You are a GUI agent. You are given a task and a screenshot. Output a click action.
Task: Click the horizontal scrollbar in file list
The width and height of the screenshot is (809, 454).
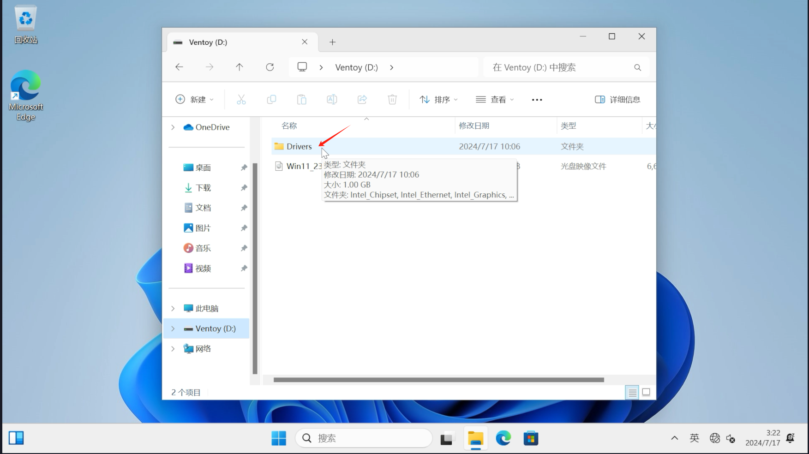click(x=438, y=380)
